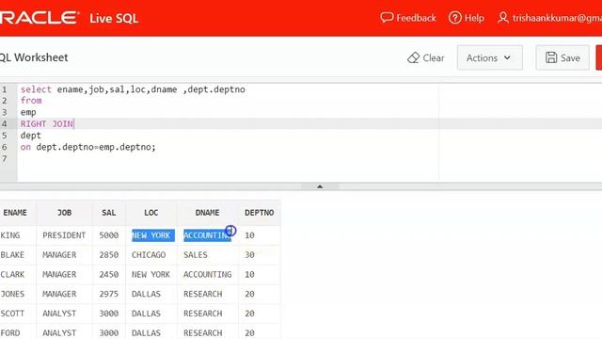Clear the SQL worksheet
This screenshot has height=339, width=602.
click(425, 57)
